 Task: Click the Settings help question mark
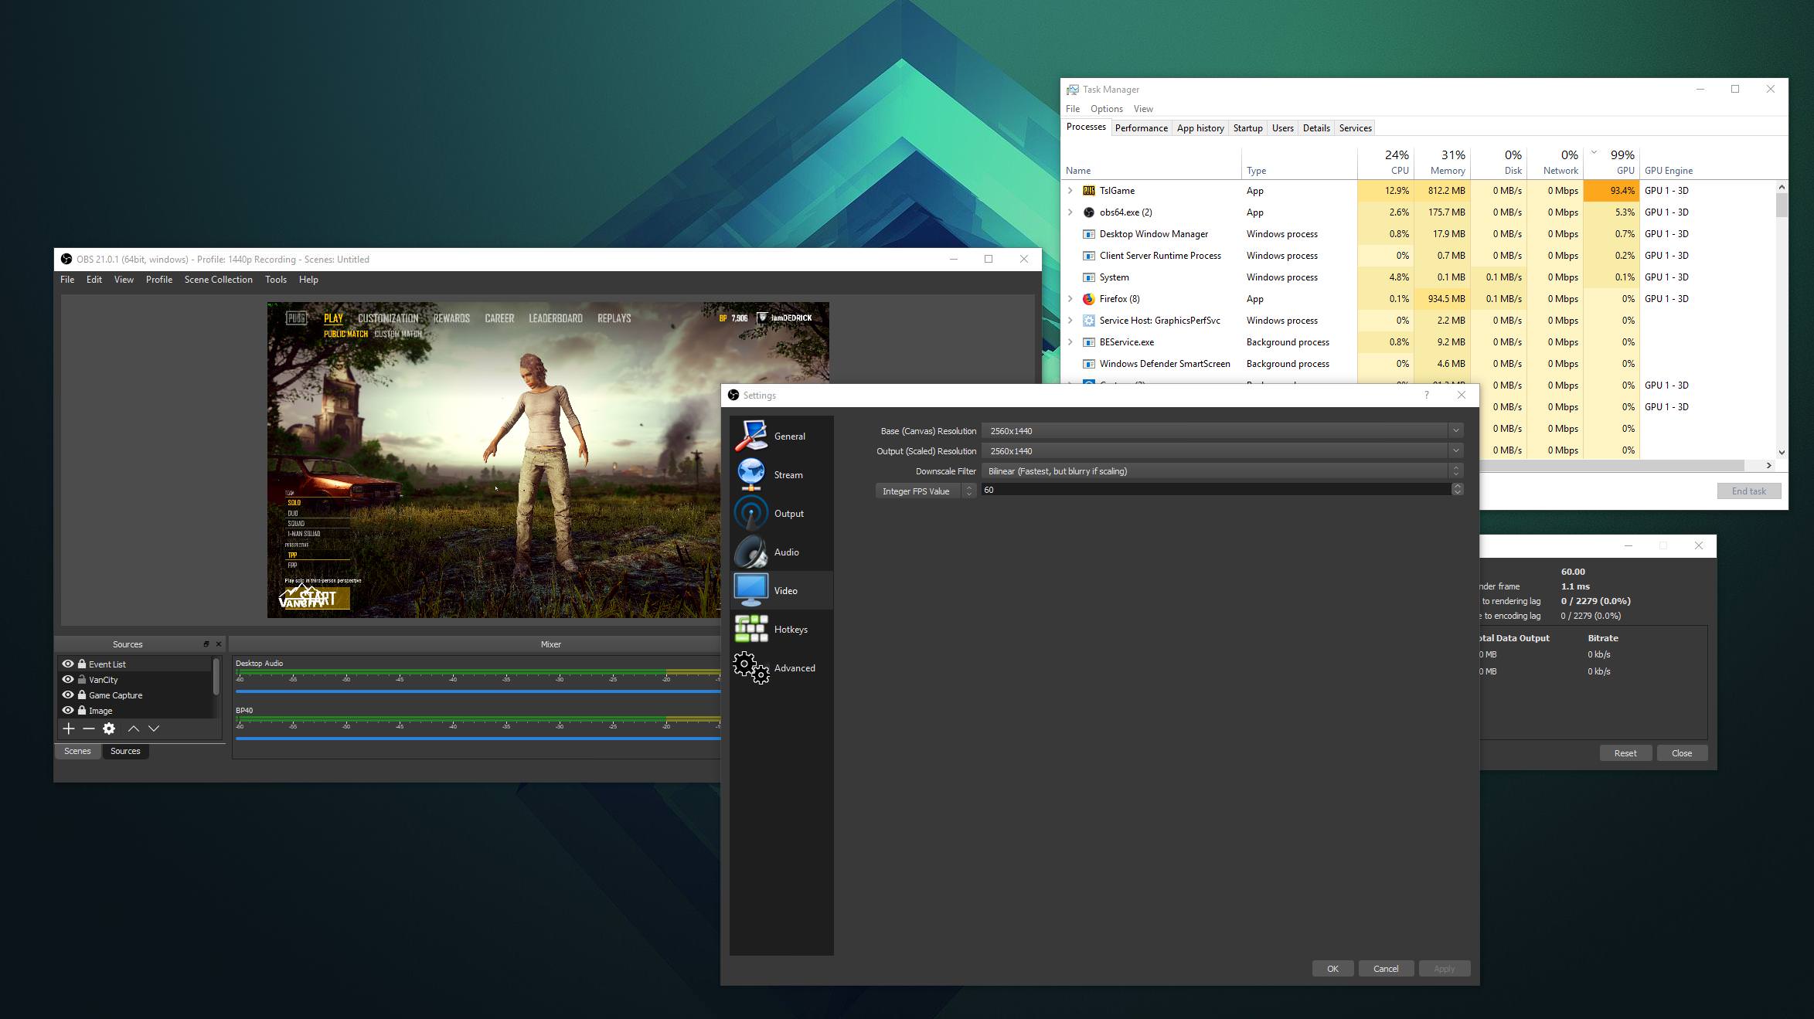tap(1427, 395)
